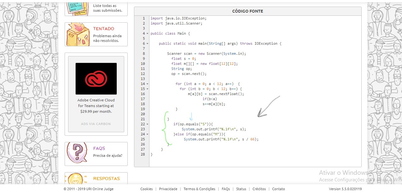Screen dimensions: 402x193
Task: Open Termos & Condições footer link
Action: coord(199,189)
